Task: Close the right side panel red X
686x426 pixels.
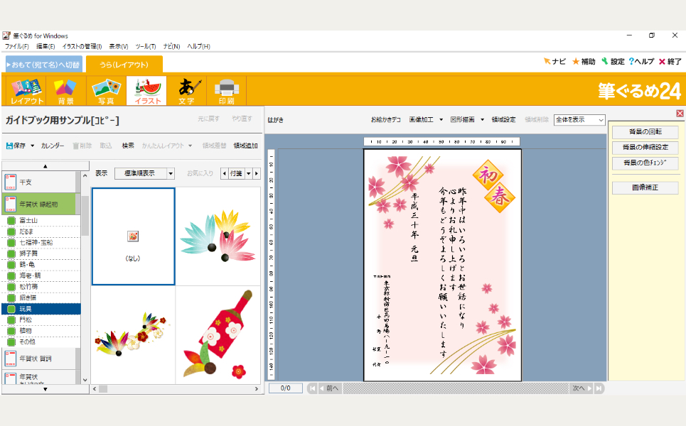Action: (x=680, y=113)
